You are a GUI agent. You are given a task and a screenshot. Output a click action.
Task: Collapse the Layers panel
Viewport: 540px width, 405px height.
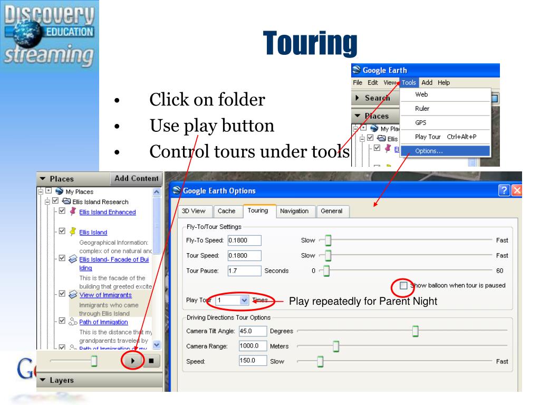point(43,380)
